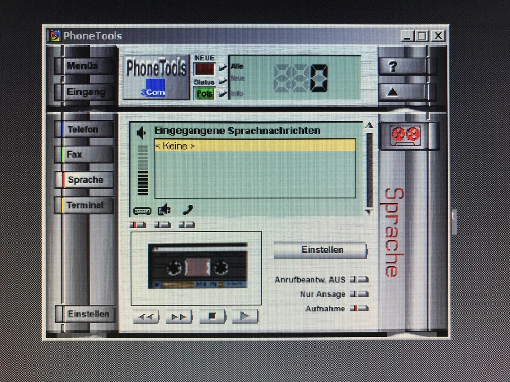
Task: Select the Neue counter option
Action: 238,79
